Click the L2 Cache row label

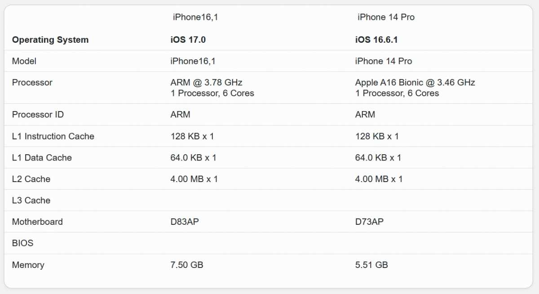tap(31, 179)
